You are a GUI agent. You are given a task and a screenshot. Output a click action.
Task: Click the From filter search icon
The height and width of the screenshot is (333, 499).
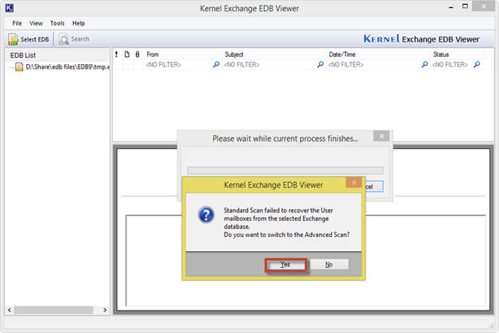216,64
